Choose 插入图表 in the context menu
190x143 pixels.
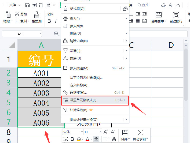(x=95, y=26)
